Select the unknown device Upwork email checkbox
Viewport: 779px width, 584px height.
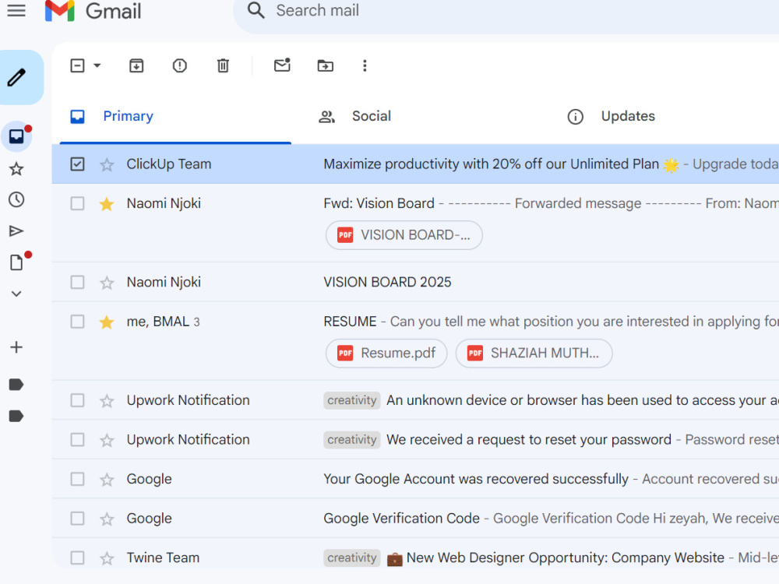[x=77, y=400]
